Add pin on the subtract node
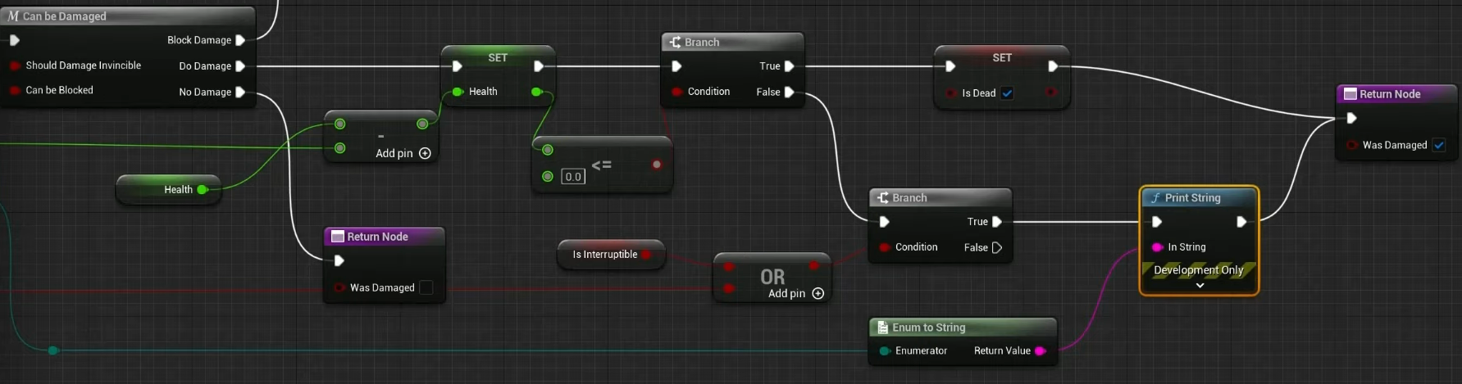1462x384 pixels. point(425,153)
